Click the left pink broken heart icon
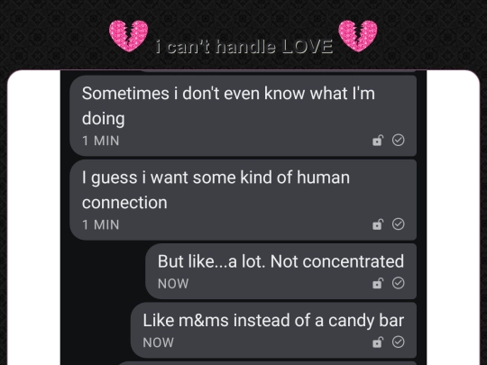 [128, 36]
